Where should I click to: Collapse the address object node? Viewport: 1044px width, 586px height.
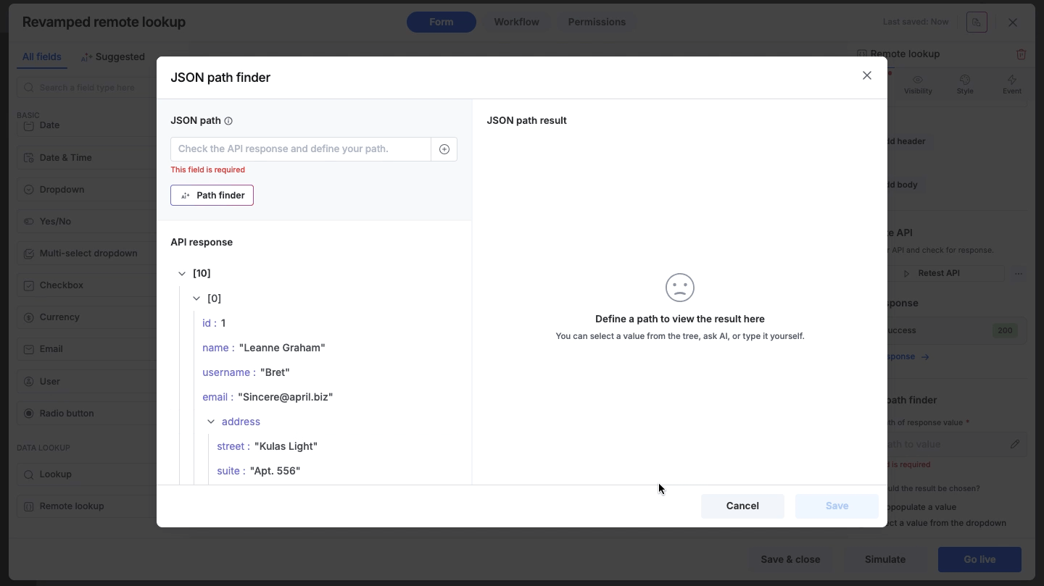click(211, 422)
